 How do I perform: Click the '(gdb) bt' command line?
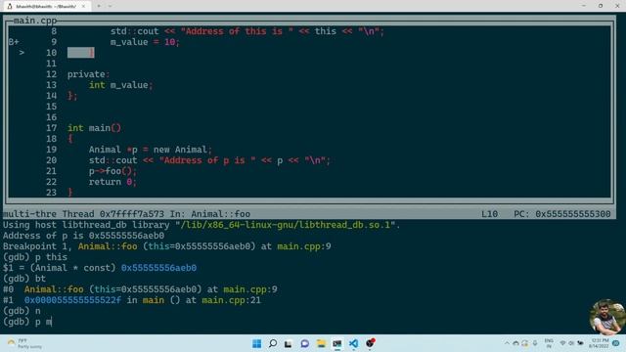[24, 279]
